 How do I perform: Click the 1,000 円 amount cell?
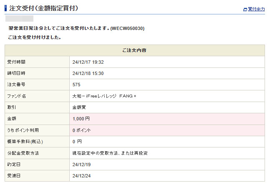tap(81, 119)
